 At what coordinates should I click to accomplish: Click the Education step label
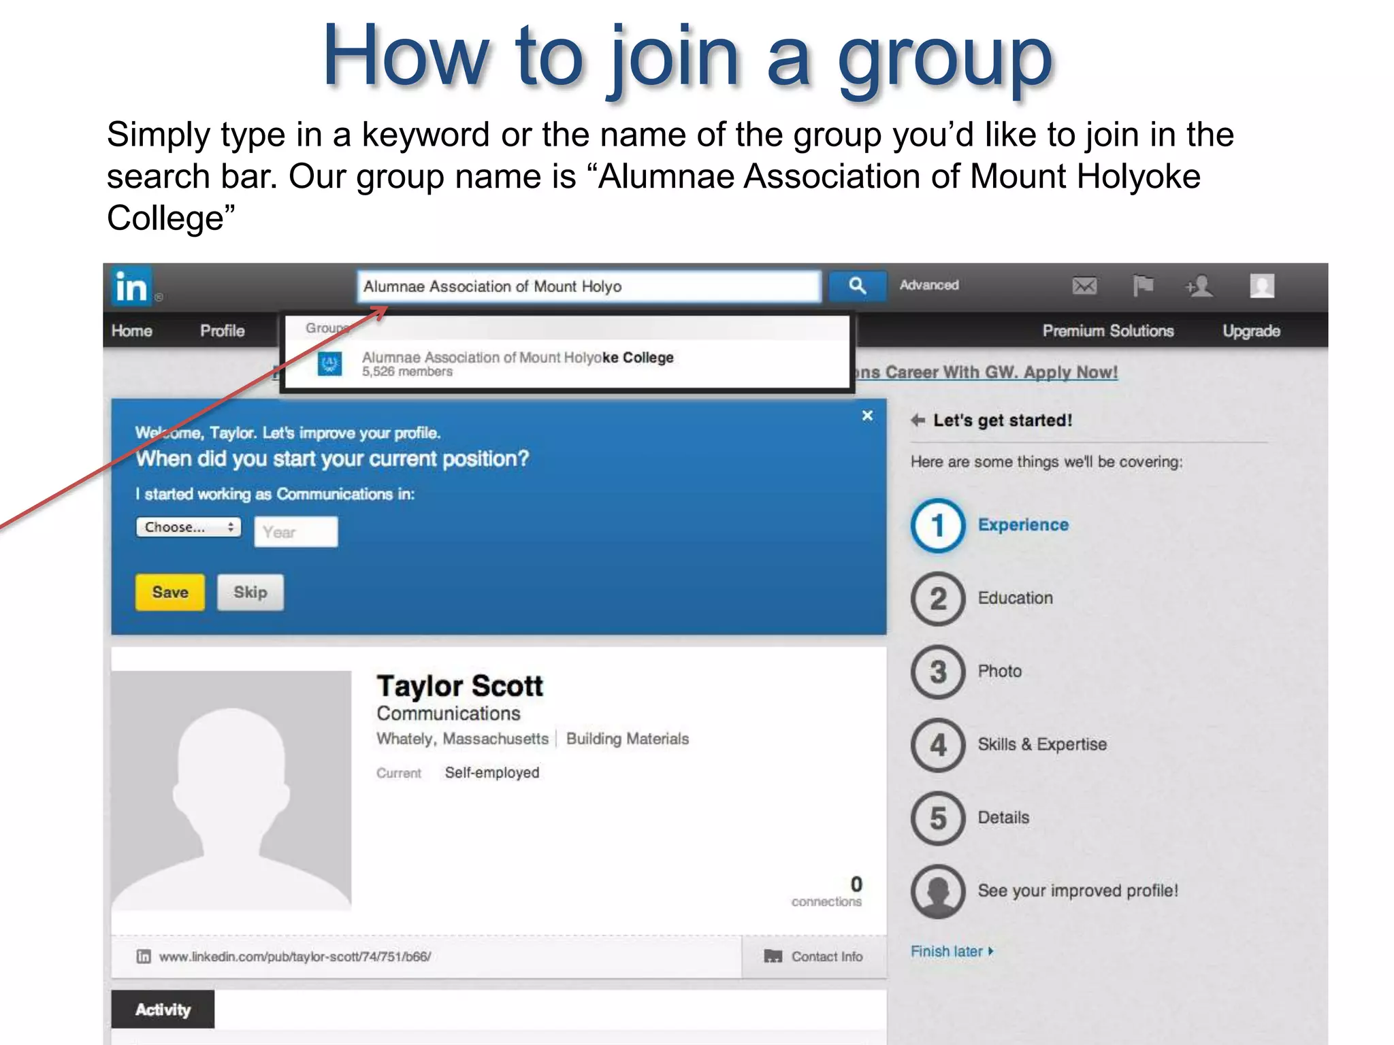(x=1015, y=598)
